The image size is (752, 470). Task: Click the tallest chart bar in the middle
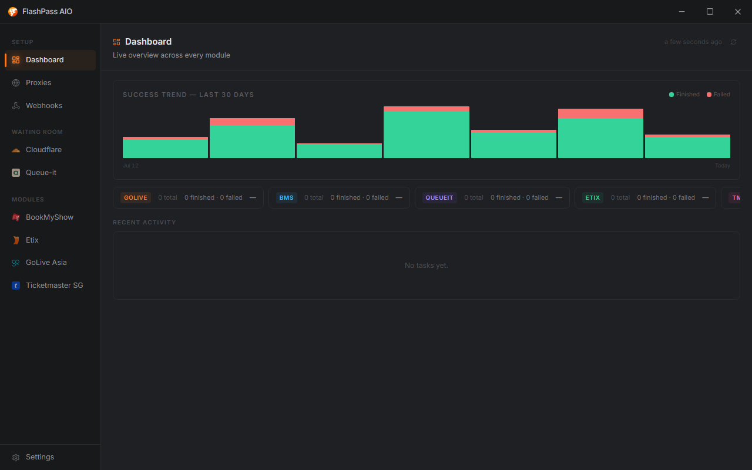(x=427, y=132)
